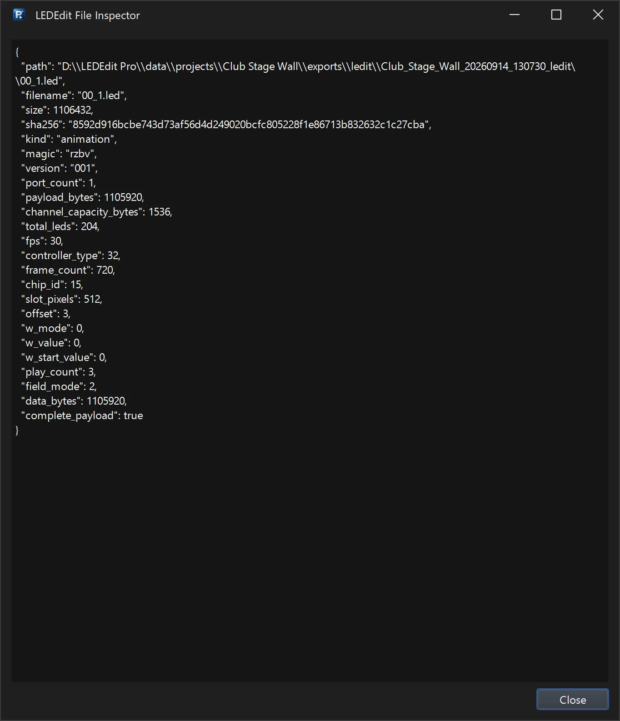Click the LEDEdit File Inspector title text
Image resolution: width=620 pixels, height=721 pixels.
(x=88, y=15)
